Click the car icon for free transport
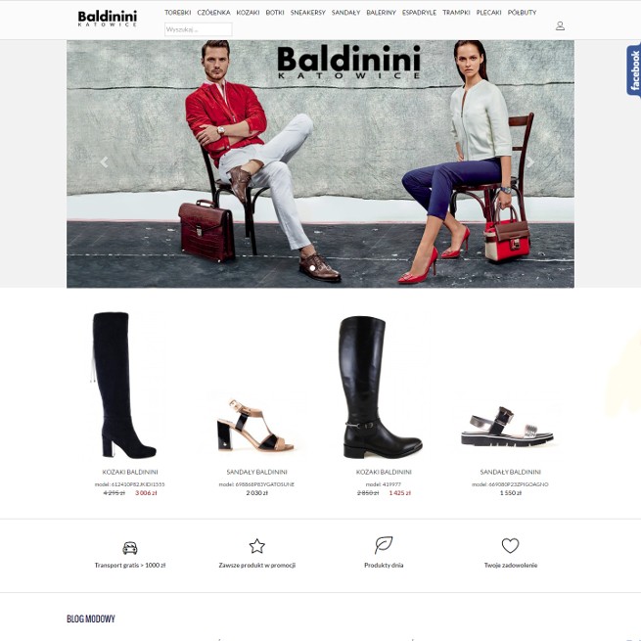Image resolution: width=641 pixels, height=641 pixels. (x=130, y=547)
